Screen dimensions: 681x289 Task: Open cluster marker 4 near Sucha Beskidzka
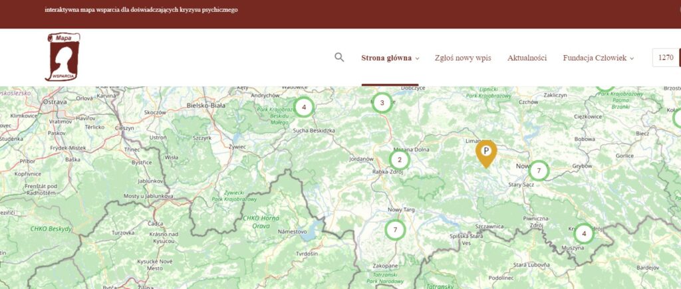(304, 107)
